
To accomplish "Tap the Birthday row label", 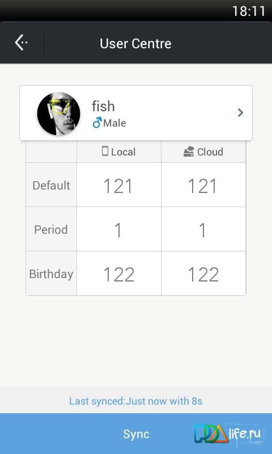I will [x=51, y=274].
